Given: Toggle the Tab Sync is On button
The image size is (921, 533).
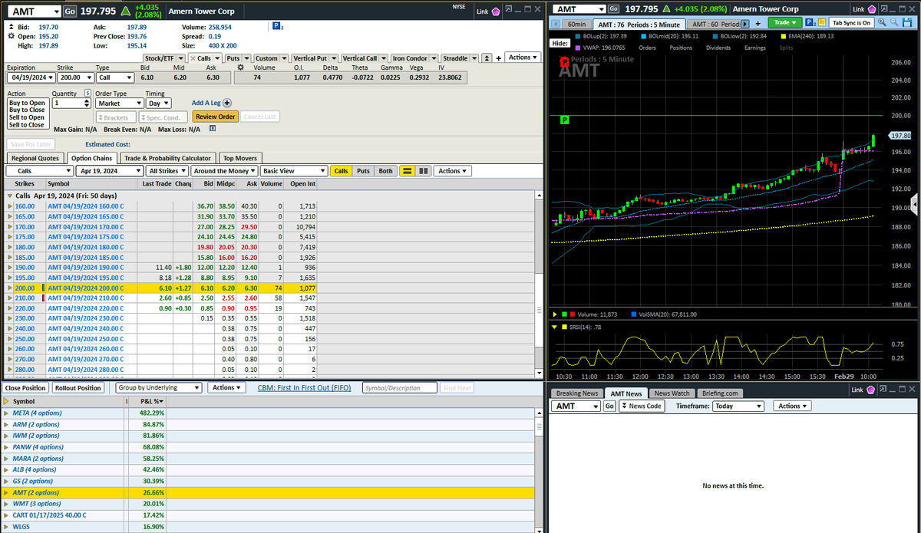Looking at the screenshot, I should [852, 23].
